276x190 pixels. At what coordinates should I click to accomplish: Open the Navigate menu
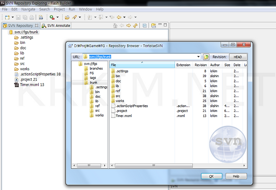click(x=28, y=9)
